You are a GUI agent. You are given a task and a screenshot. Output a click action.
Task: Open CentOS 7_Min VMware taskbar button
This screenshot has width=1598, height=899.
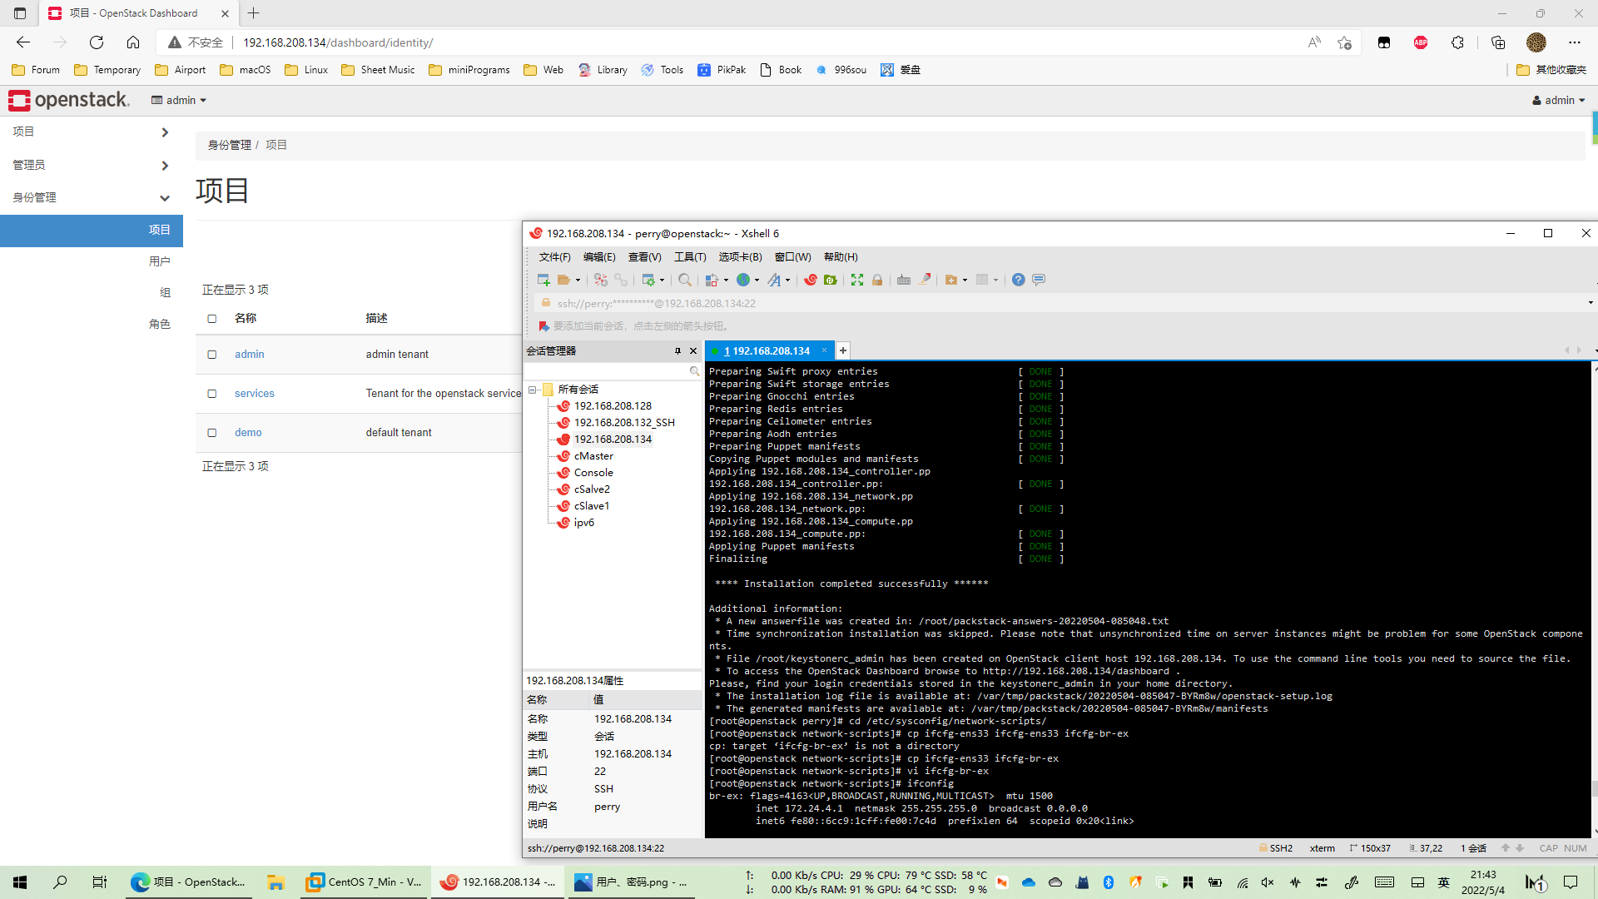[x=365, y=882]
